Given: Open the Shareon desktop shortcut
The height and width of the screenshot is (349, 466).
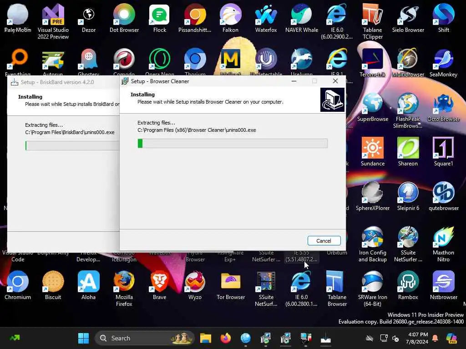Looking at the screenshot, I should pos(408,152).
